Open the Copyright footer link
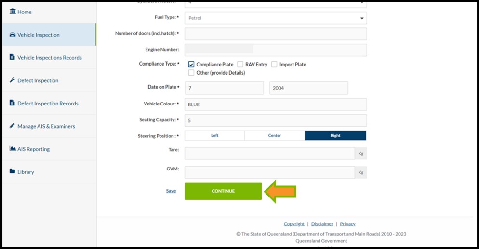The width and height of the screenshot is (479, 249). click(294, 224)
